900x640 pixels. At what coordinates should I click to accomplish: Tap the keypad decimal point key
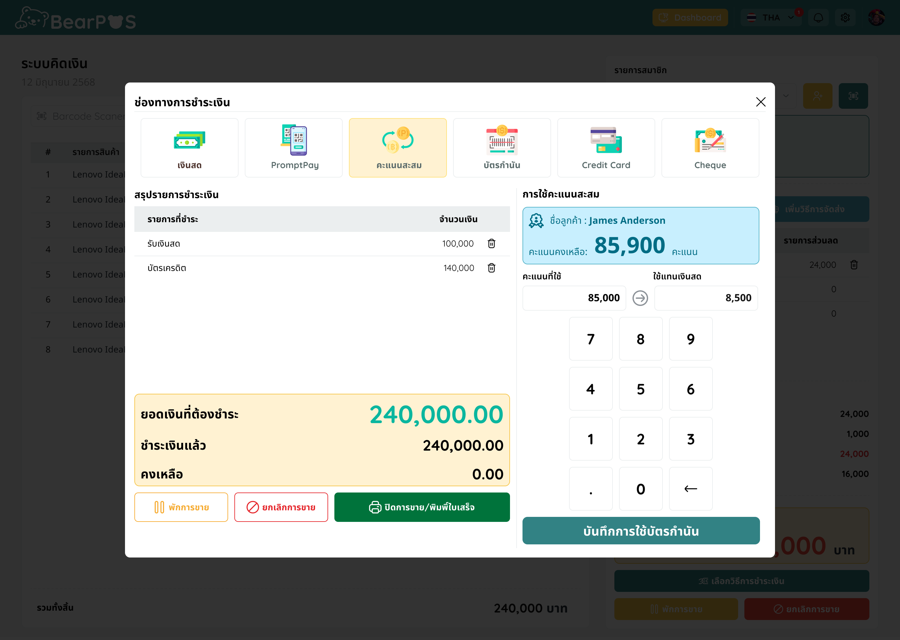[591, 489]
